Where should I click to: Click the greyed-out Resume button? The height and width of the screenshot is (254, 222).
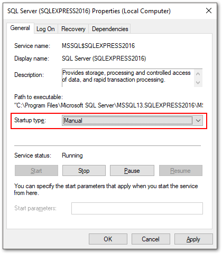tap(181, 171)
